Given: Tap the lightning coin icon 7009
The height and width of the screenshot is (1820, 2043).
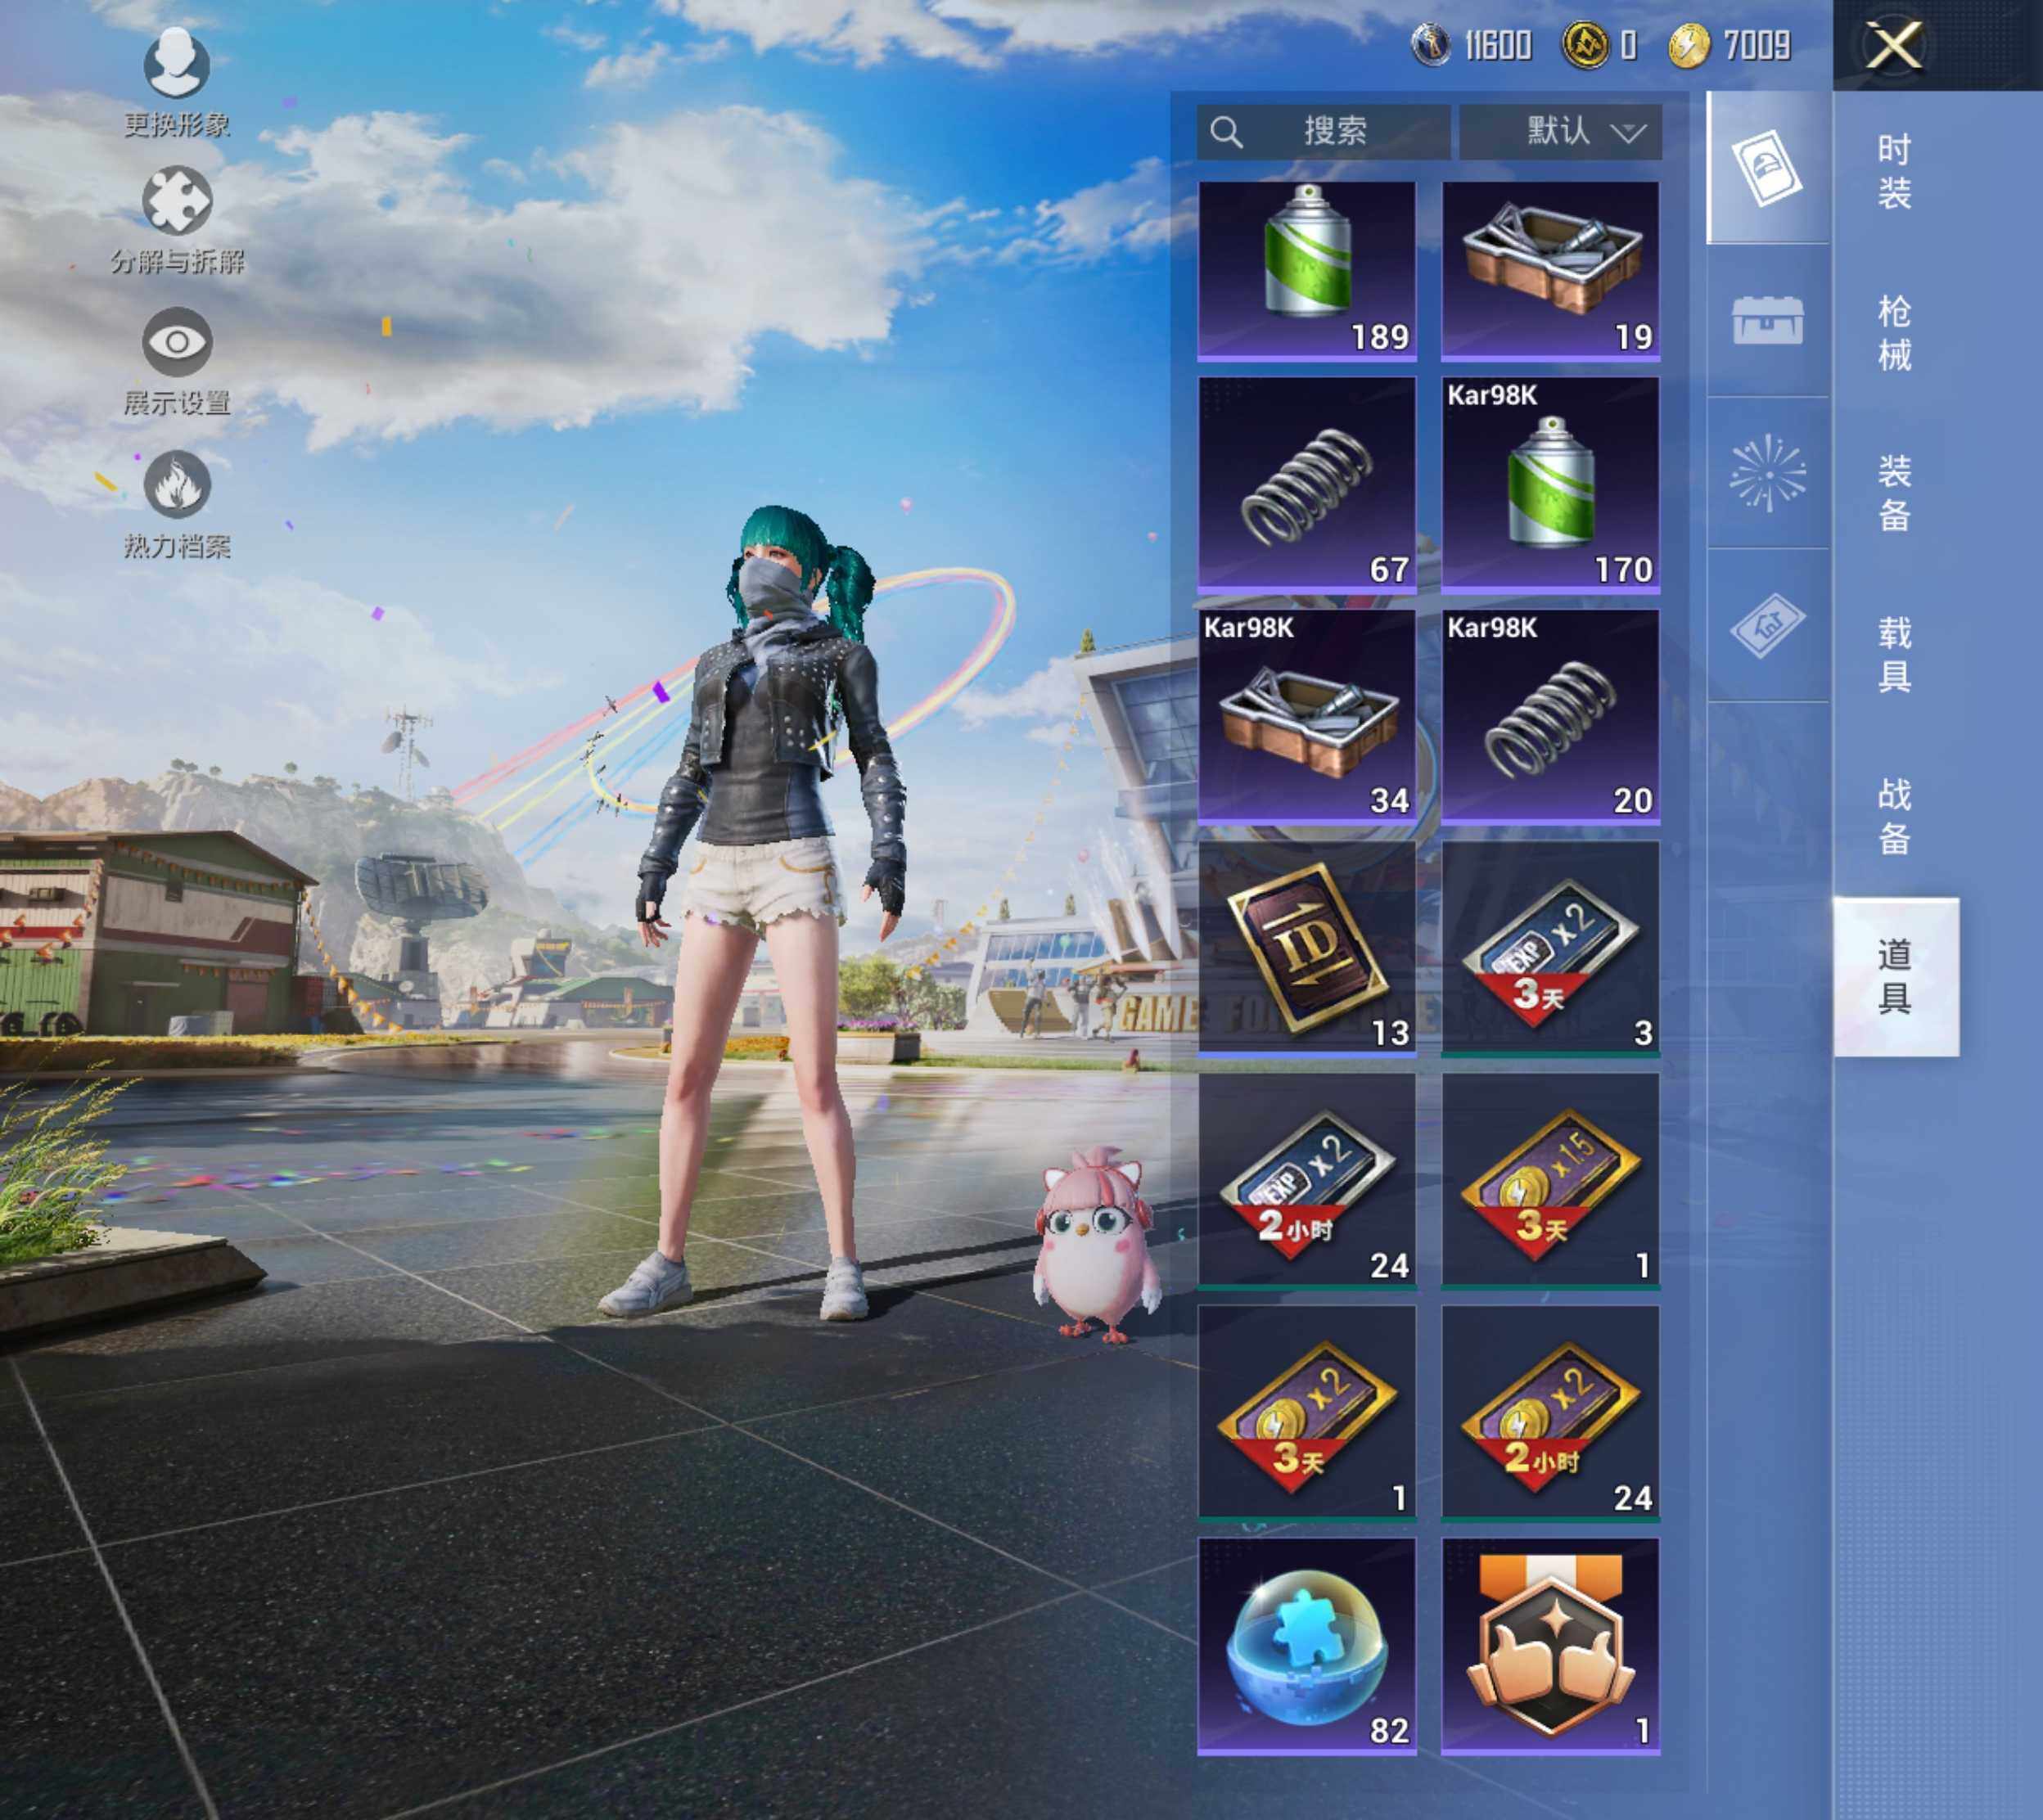Looking at the screenshot, I should pos(1689,45).
